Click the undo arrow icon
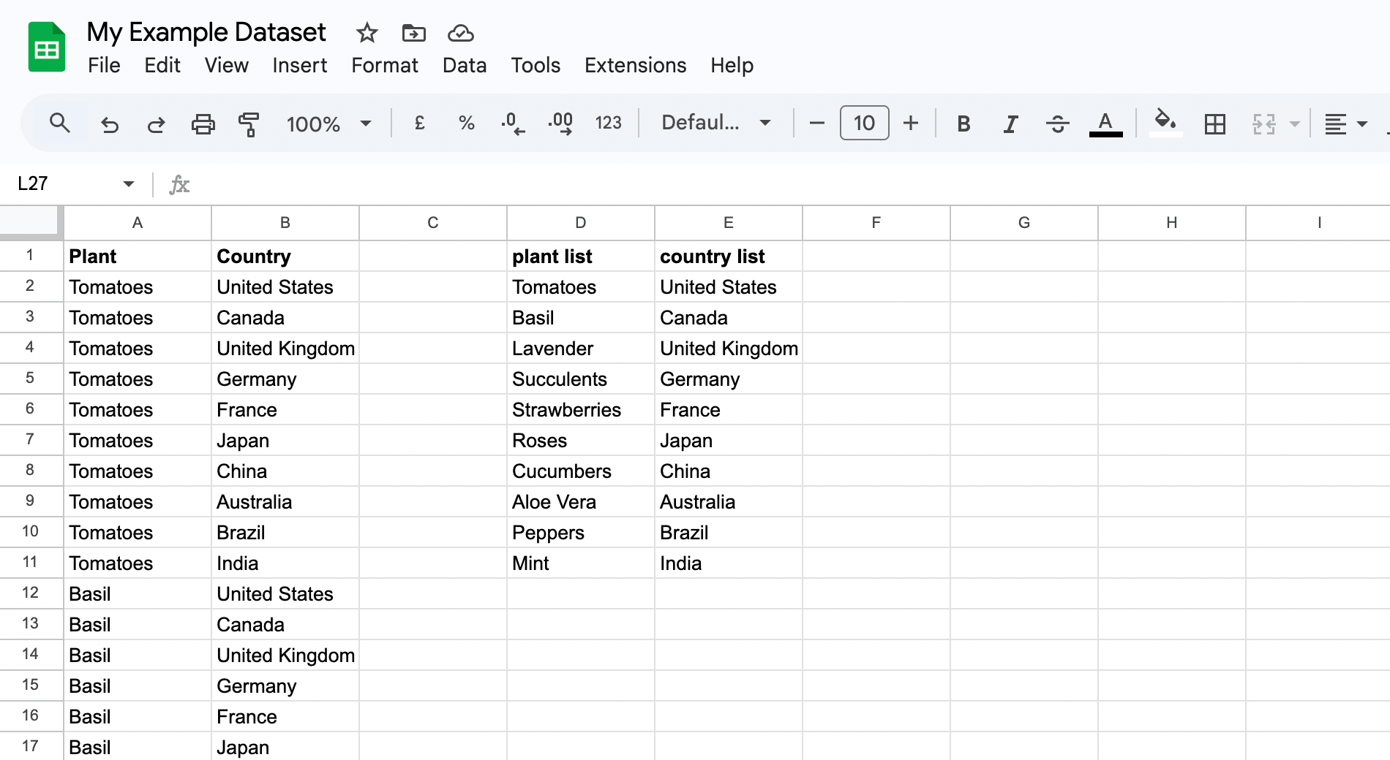The image size is (1390, 760). (110, 123)
